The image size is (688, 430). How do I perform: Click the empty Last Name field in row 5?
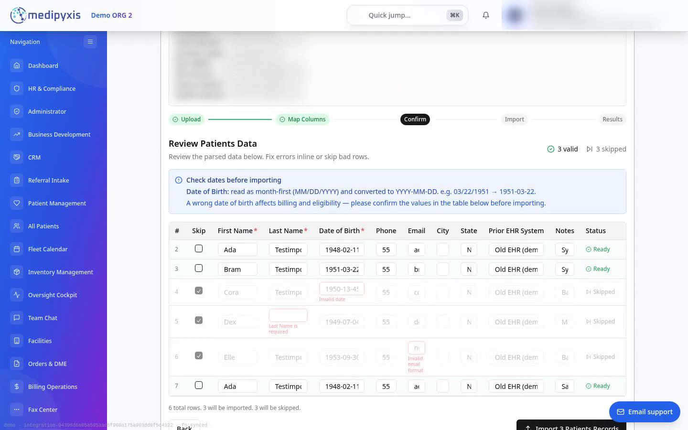click(288, 315)
